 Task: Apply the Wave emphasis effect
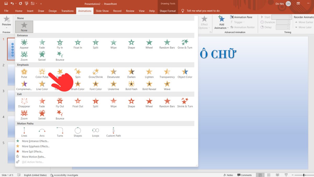click(167, 85)
